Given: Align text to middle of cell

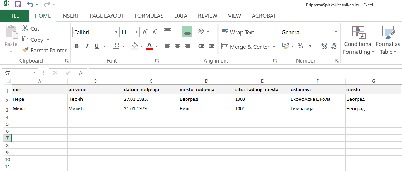Looking at the screenshot, I should [177, 32].
